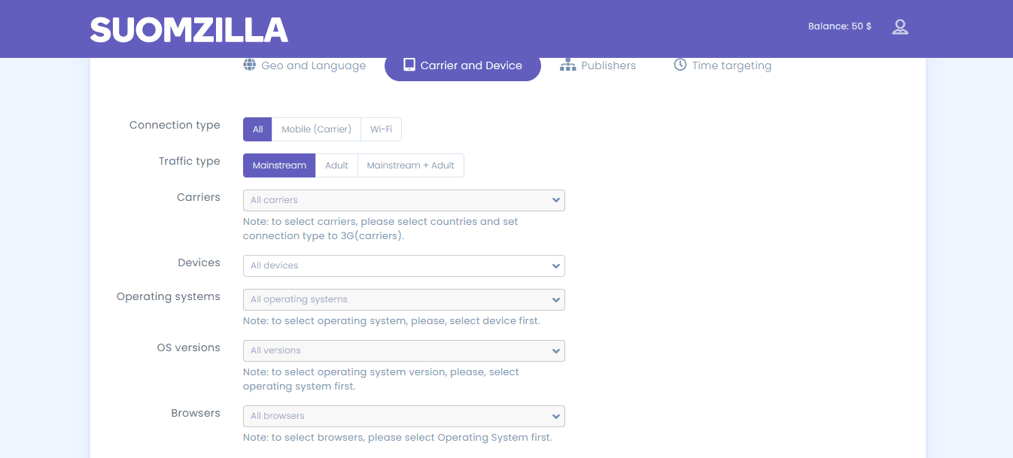This screenshot has width=1013, height=458.
Task: Click the network icon next to Publishers
Action: [567, 65]
